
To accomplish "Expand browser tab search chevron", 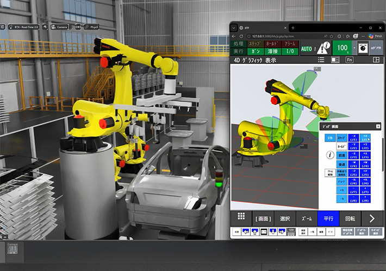I will pos(234,28).
